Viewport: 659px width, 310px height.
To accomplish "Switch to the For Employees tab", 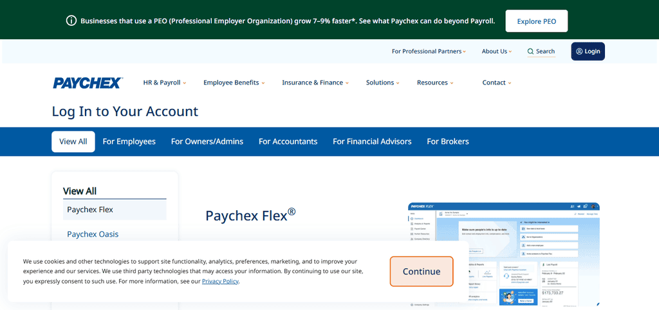I will 129,142.
